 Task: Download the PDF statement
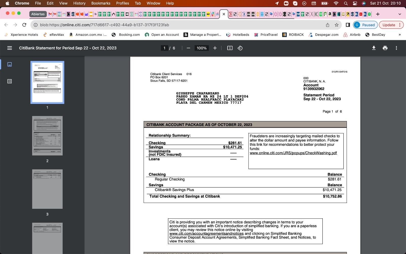pos(374,48)
